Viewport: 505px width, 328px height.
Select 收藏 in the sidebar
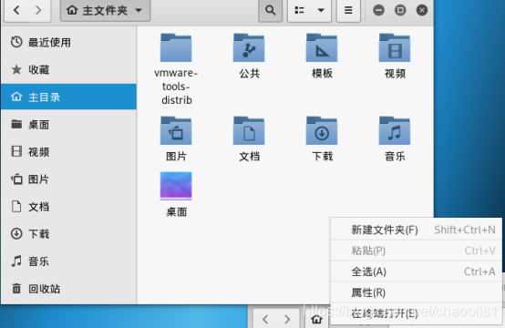(68, 69)
